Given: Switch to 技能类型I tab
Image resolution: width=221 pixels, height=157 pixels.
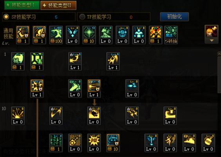Looking at the screenshot, I should (22, 5).
